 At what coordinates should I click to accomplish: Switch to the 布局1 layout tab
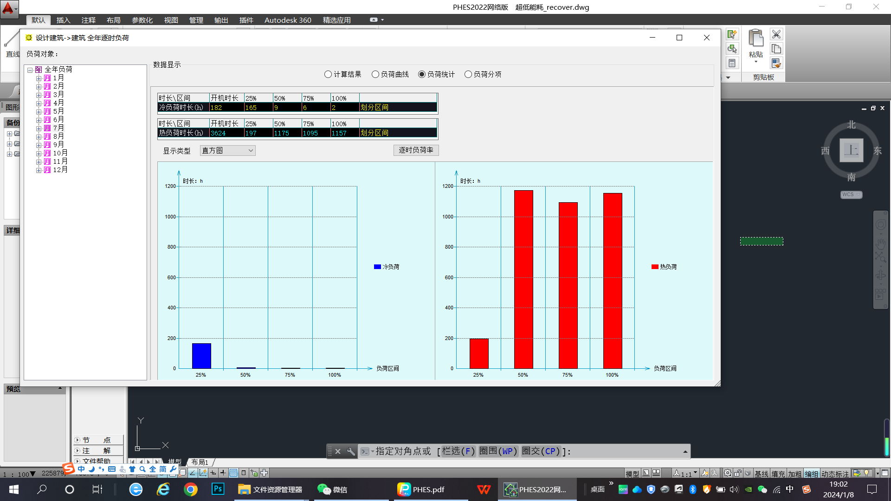pos(200,462)
